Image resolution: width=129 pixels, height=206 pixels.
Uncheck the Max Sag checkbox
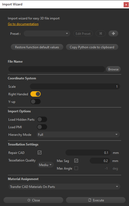[x=76, y=161]
